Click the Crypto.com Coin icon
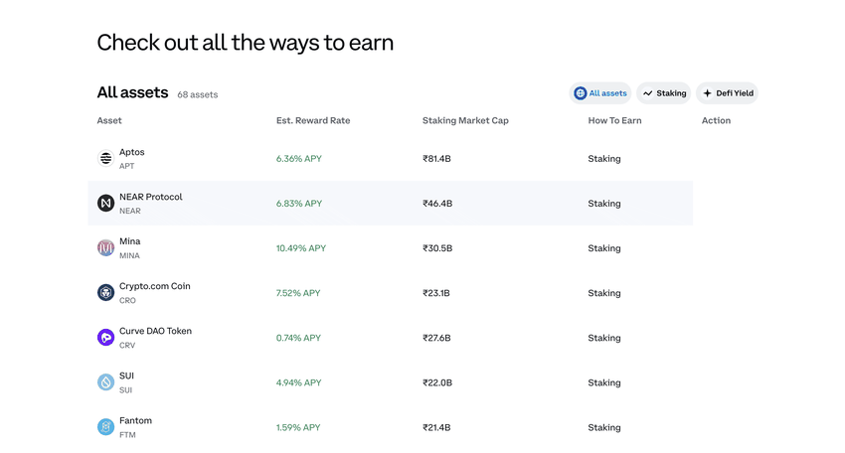The image size is (845, 453). tap(105, 293)
